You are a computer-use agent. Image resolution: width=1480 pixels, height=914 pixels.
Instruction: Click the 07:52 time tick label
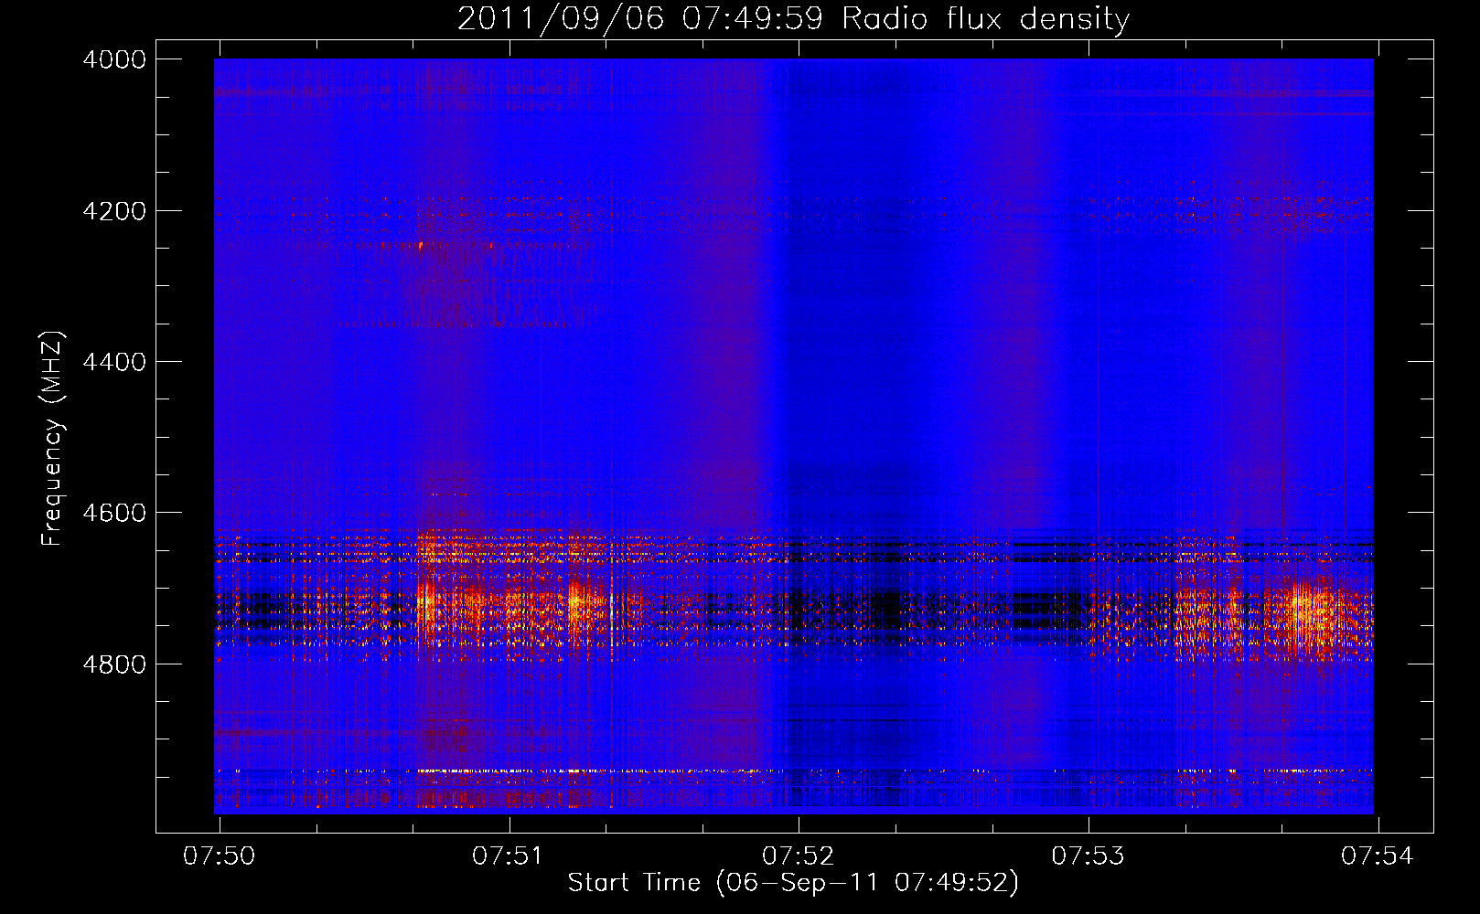coord(799,856)
